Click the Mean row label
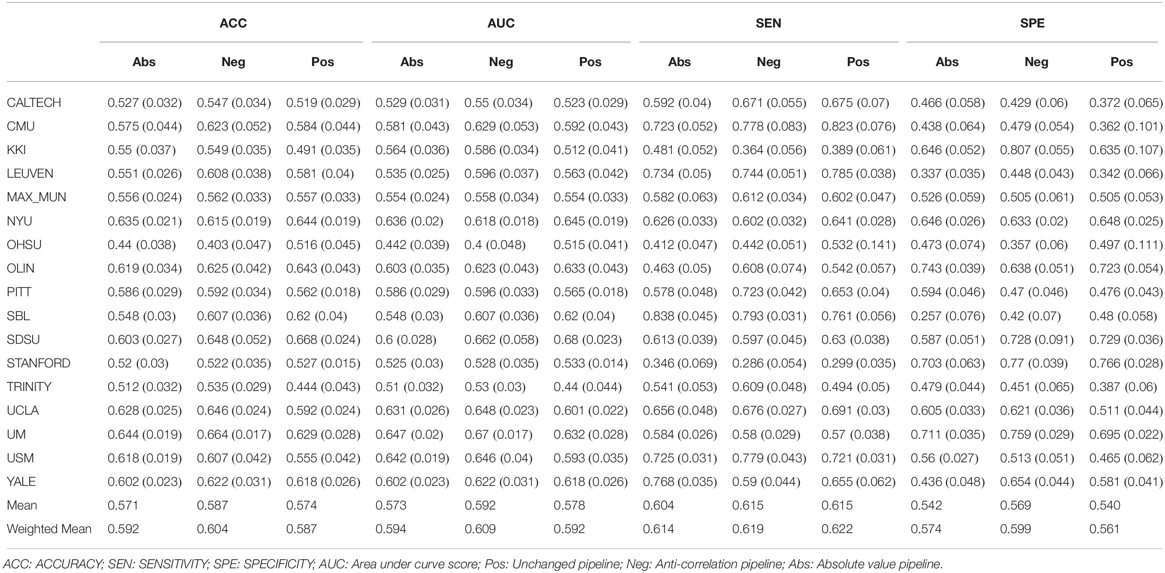This screenshot has height=573, width=1165. (x=22, y=505)
